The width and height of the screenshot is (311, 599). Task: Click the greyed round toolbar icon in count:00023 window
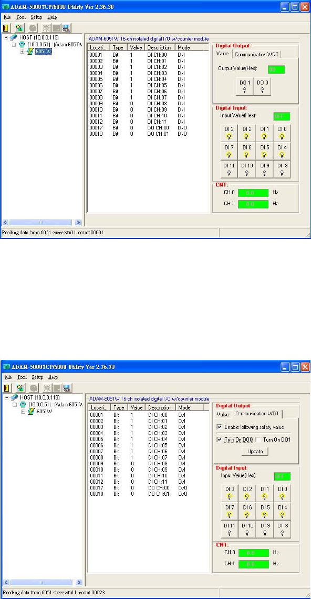(x=34, y=388)
